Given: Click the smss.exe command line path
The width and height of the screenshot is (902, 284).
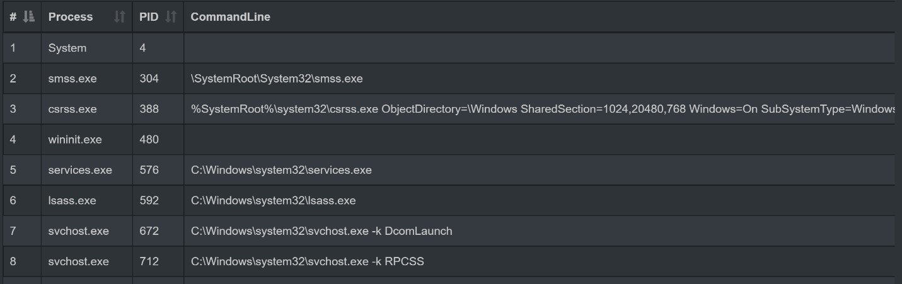Looking at the screenshot, I should pos(277,79).
